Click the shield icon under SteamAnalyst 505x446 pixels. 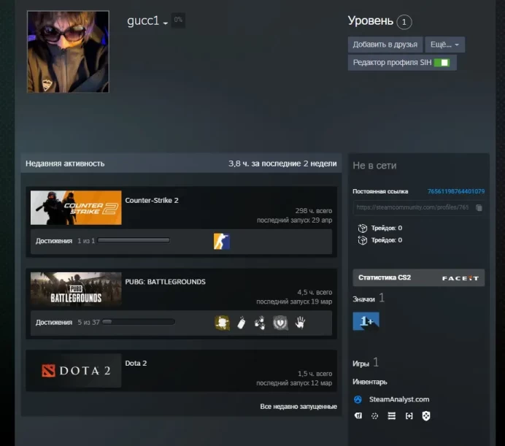tap(425, 416)
